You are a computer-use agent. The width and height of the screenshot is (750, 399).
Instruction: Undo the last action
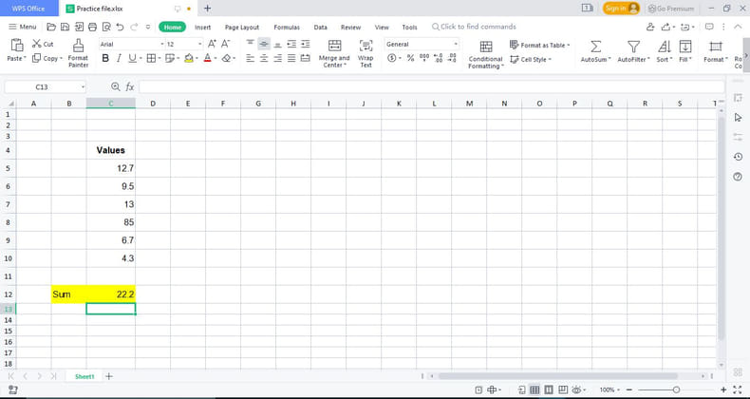tap(120, 27)
